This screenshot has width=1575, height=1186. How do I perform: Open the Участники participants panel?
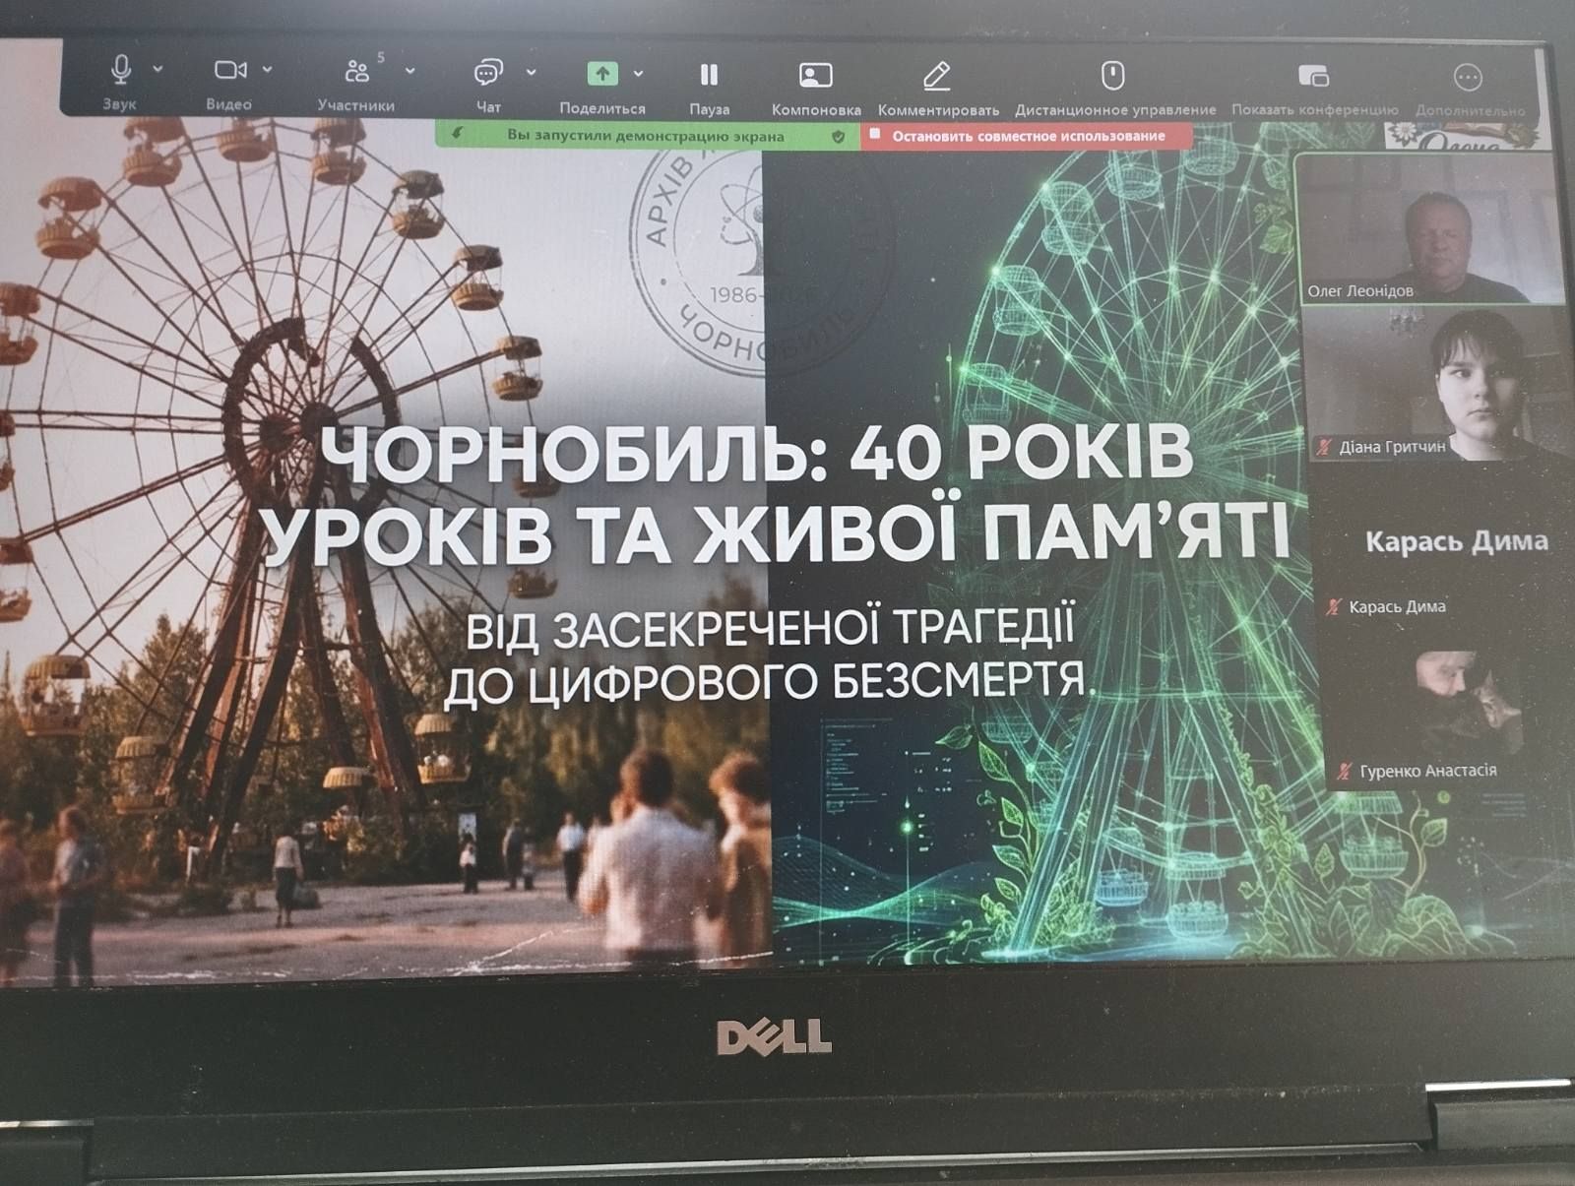(x=357, y=69)
